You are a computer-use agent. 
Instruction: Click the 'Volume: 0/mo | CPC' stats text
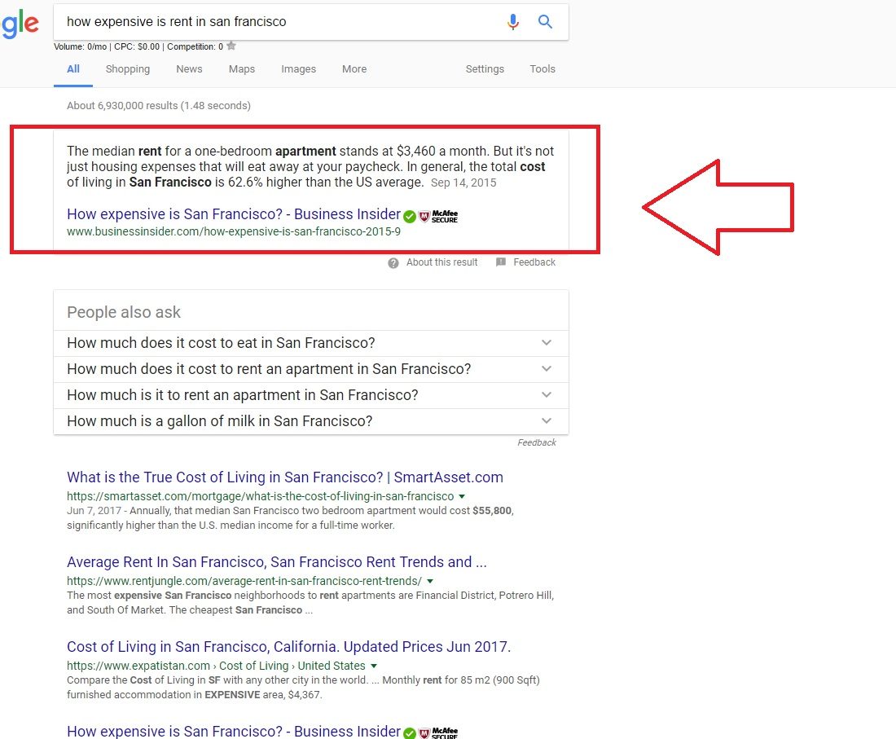(x=138, y=47)
